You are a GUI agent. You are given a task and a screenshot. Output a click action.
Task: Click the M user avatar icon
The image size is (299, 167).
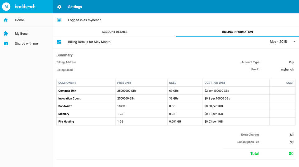point(6,7)
